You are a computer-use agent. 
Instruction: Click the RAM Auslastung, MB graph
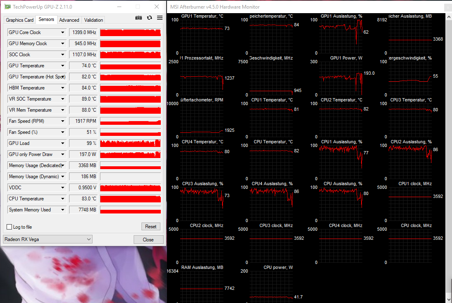click(x=202, y=286)
